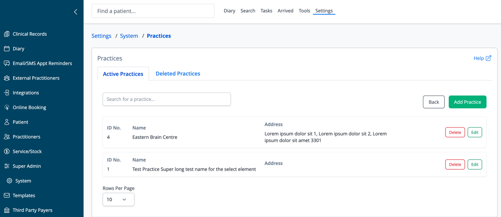This screenshot has width=501, height=217.
Task: Collapse the sidebar with the chevron arrow
Action: click(76, 12)
